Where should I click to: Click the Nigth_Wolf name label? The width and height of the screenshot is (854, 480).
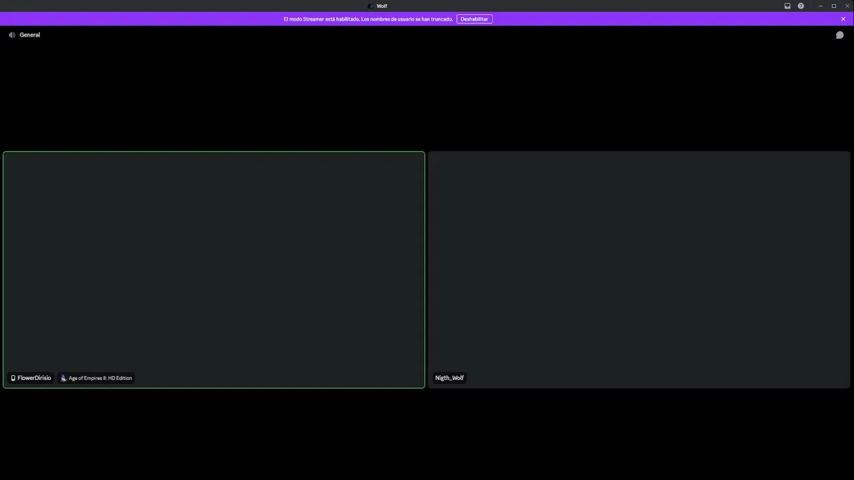tap(450, 378)
